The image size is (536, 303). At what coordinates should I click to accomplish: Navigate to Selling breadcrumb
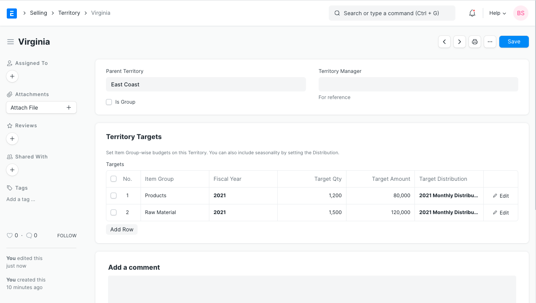[x=38, y=13]
